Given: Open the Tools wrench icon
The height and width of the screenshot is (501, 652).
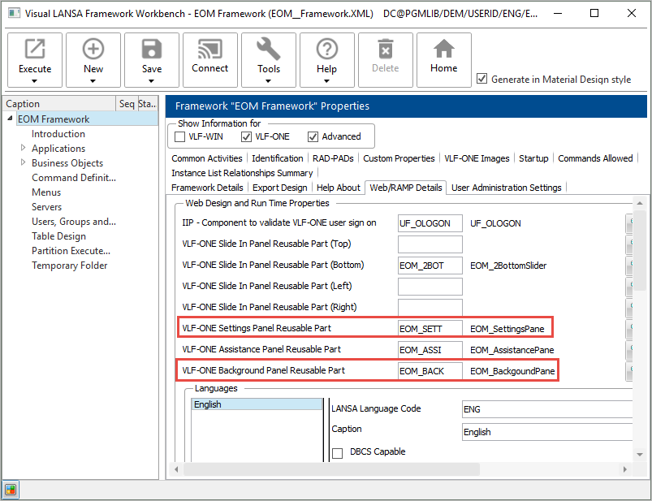Looking at the screenshot, I should (x=269, y=50).
